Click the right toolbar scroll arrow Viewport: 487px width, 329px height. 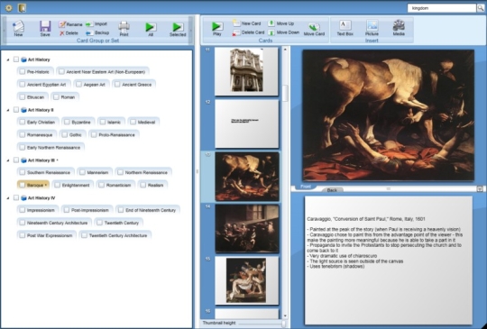tap(191, 30)
